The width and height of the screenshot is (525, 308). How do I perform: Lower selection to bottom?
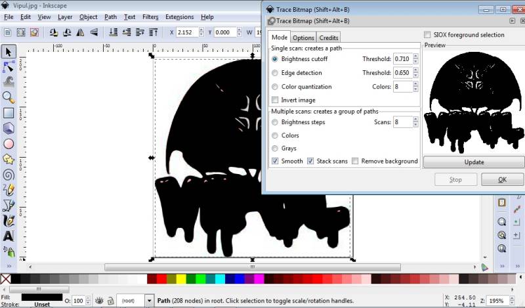pyautogui.click(x=113, y=32)
